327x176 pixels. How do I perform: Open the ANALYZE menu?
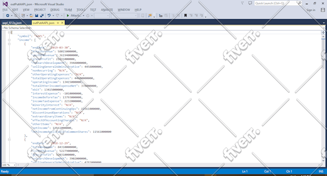click(x=107, y=10)
